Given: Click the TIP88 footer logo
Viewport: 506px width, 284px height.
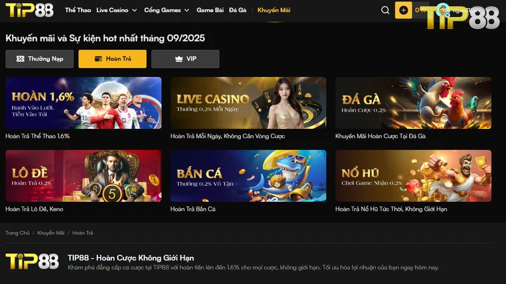Looking at the screenshot, I should coord(32,261).
